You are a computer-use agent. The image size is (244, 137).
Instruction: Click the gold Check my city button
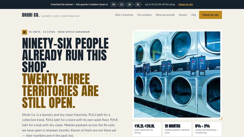(x=210, y=15)
